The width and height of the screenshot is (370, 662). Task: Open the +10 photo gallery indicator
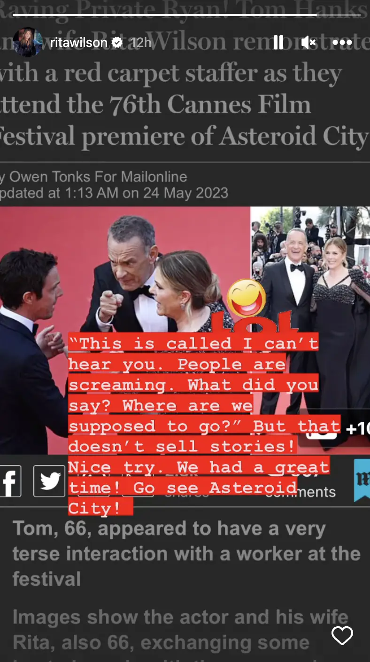click(x=357, y=429)
